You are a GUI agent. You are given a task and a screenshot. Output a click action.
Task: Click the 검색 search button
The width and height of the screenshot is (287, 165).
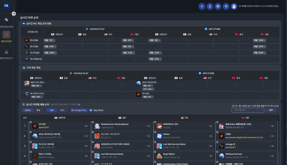pyautogui.click(x=271, y=110)
